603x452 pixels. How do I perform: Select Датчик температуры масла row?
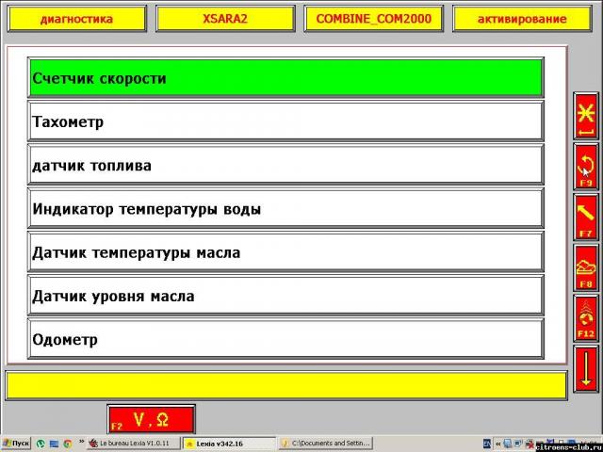(x=285, y=251)
